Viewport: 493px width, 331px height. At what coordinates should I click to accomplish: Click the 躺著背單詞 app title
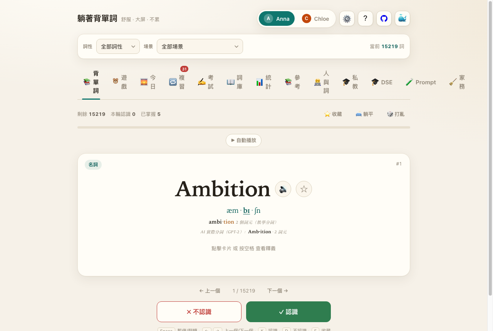(97, 18)
